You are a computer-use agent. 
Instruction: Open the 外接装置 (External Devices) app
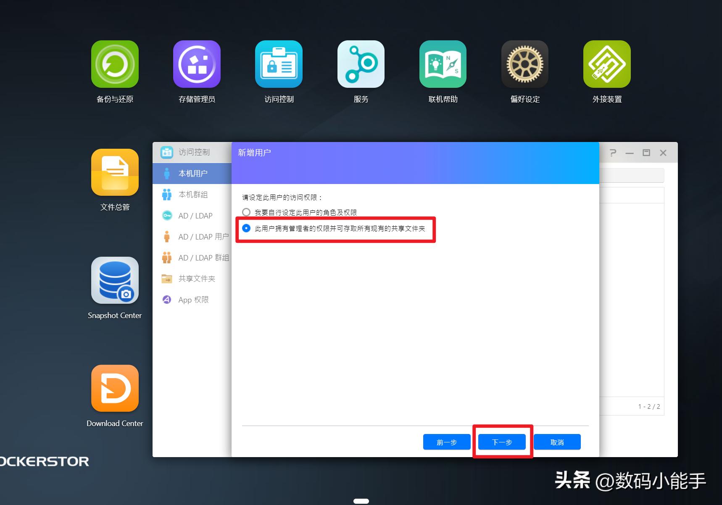(606, 64)
